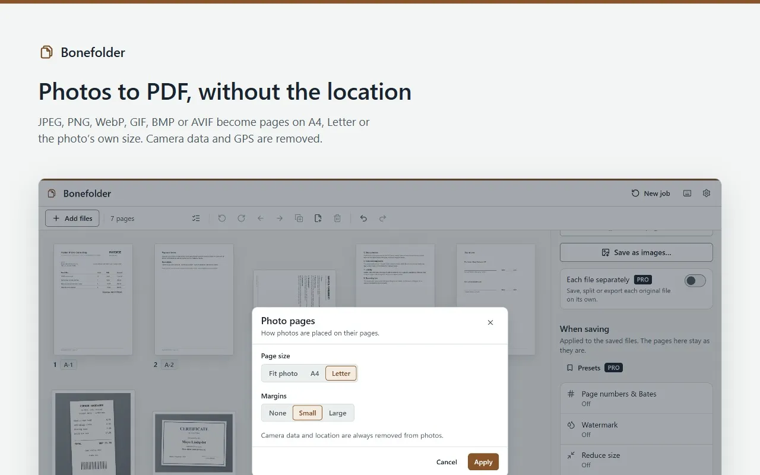Click the page label 'A-2'
The height and width of the screenshot is (475, 760).
(x=169, y=365)
